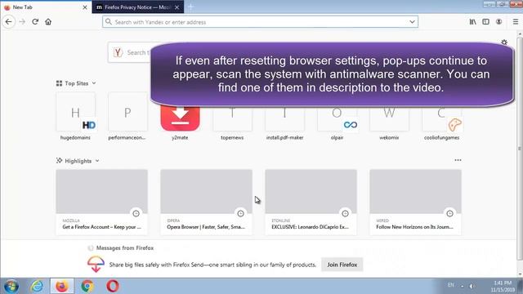Click the volume speaker tray icon
Screen dimensions: 523x294
tap(472, 286)
